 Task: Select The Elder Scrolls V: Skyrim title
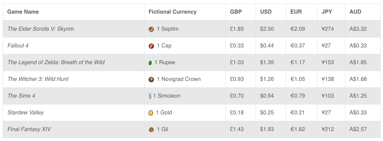tap(40, 29)
